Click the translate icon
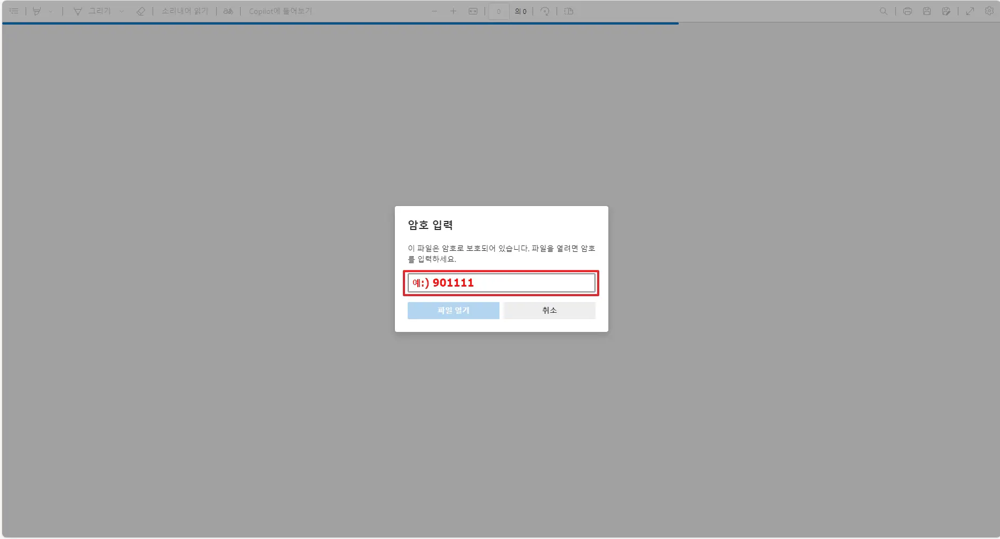The width and height of the screenshot is (1000, 539). pos(228,11)
